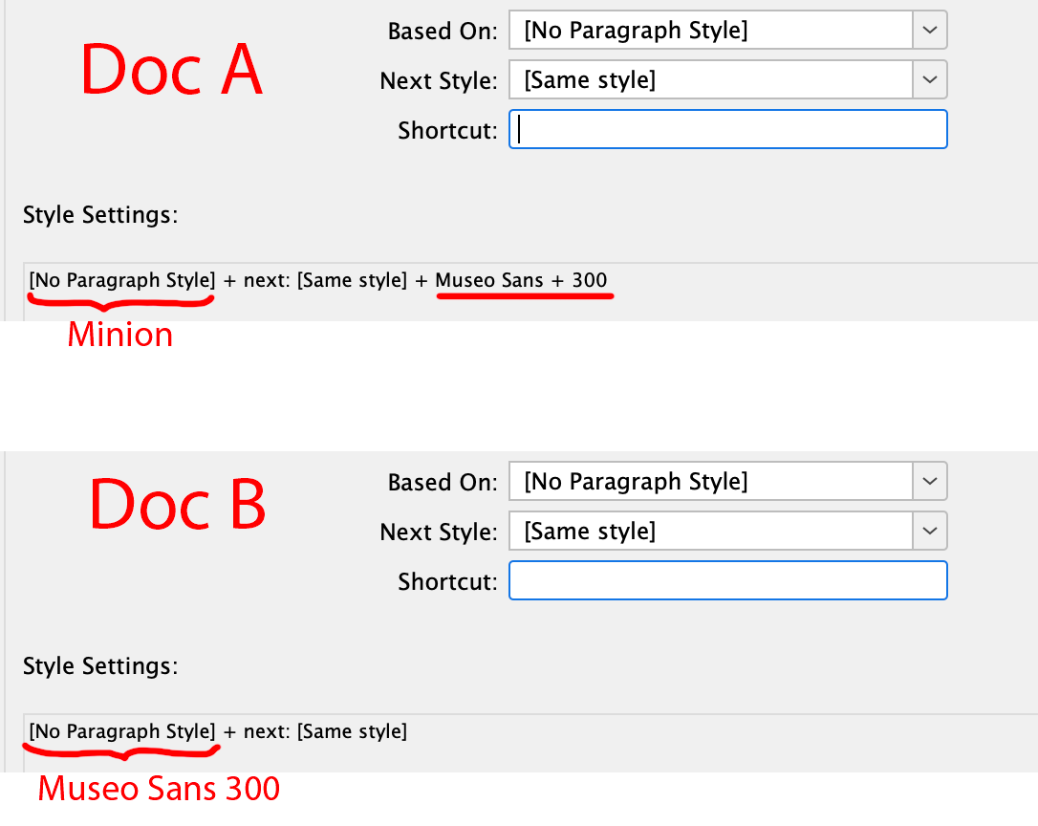Open the Next Style dropdown for Doc A
Screen dimensions: 1038x826
tap(726, 79)
